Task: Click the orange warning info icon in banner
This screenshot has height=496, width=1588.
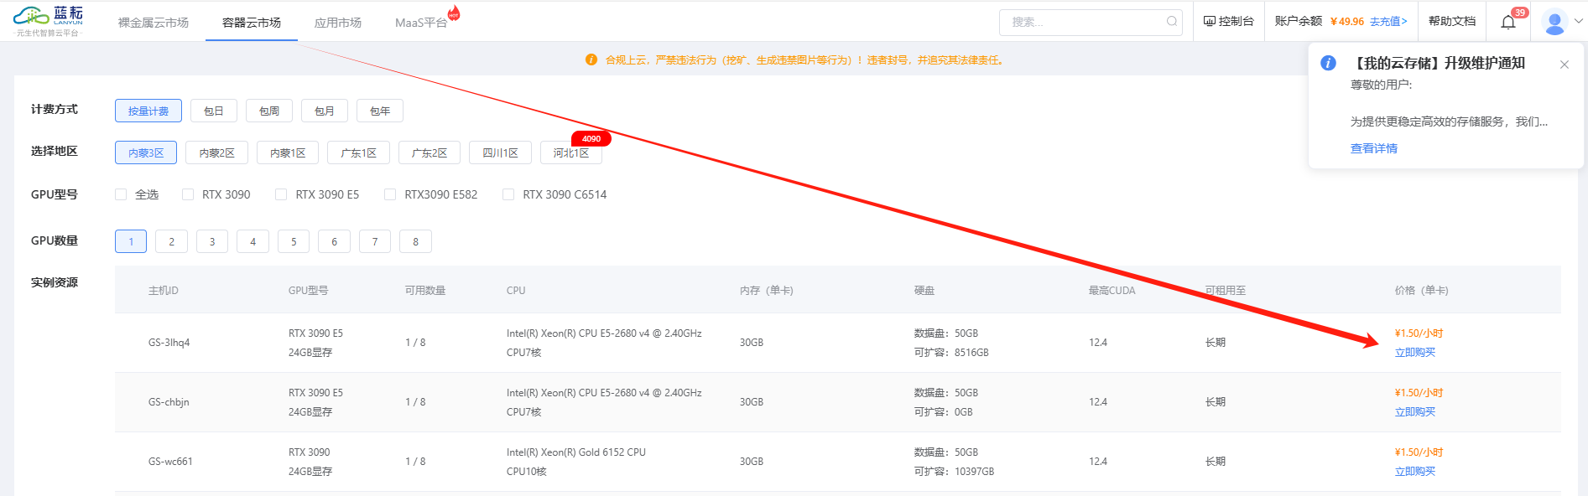Action: click(x=591, y=59)
